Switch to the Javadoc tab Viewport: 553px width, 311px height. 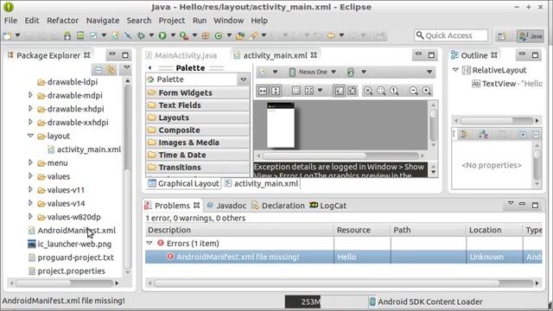click(226, 206)
